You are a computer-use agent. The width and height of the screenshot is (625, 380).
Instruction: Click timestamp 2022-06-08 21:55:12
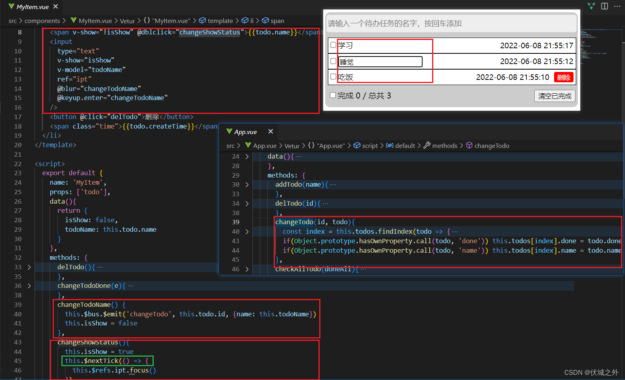537,61
